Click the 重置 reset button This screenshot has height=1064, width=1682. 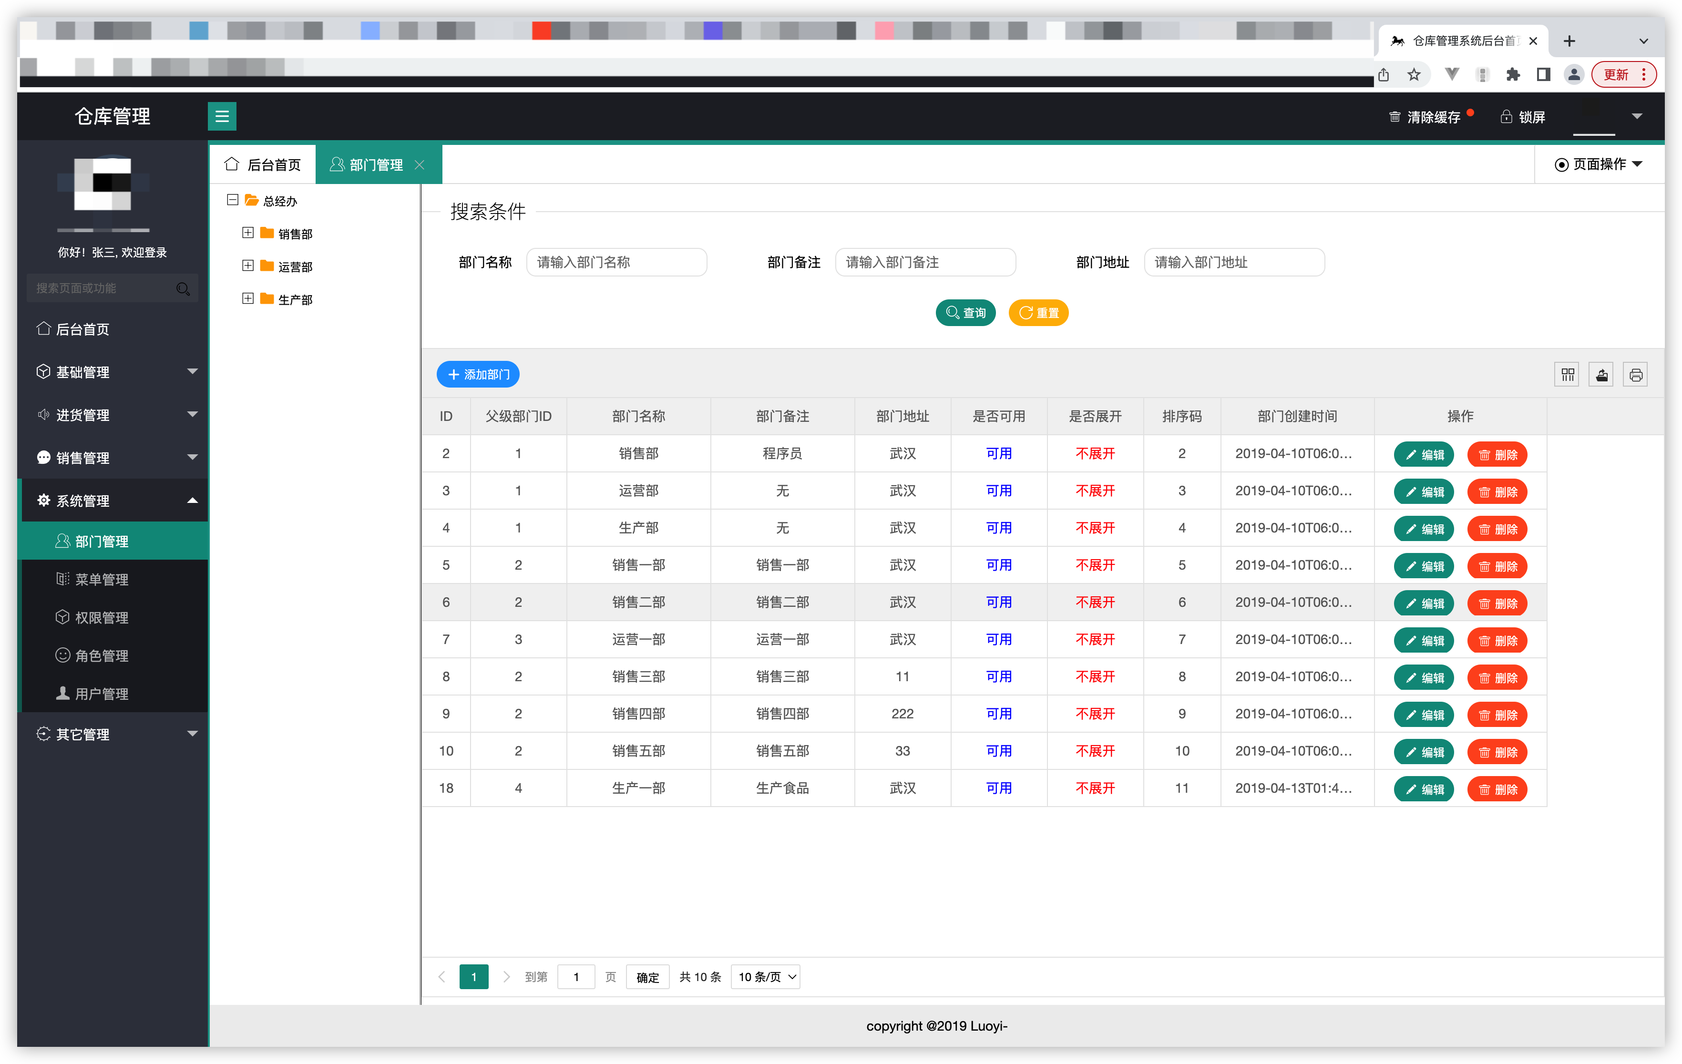[x=1039, y=313]
